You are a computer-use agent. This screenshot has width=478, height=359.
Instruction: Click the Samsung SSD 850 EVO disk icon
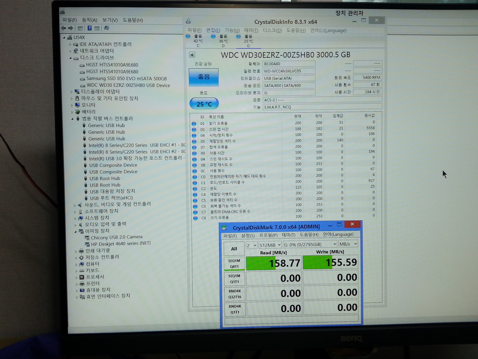coord(83,79)
